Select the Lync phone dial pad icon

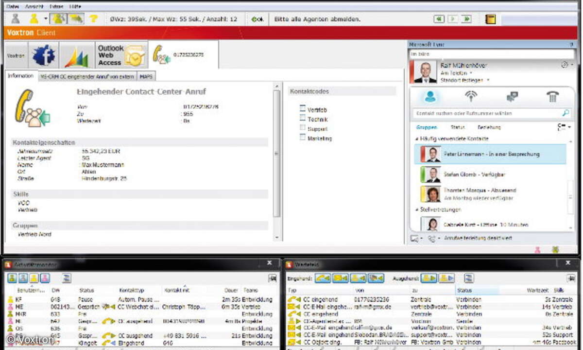click(552, 96)
